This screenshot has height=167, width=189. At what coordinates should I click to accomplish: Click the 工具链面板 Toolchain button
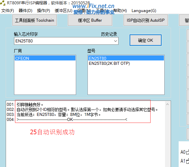34,20
